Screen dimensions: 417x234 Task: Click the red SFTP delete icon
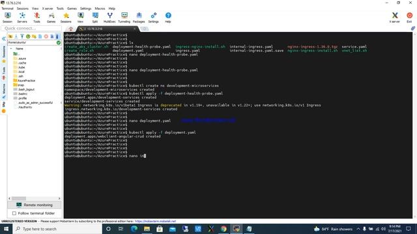[x=46, y=36]
